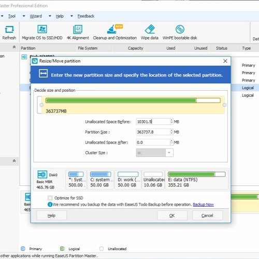Viewport: 259px width, 259px height.
Task: Create a WinPE bootable disk
Action: pyautogui.click(x=180, y=33)
